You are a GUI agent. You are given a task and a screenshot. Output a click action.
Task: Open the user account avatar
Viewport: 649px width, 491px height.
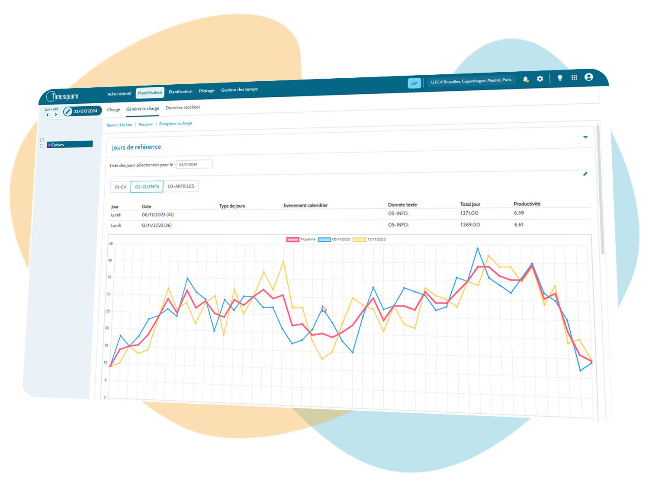[x=588, y=77]
